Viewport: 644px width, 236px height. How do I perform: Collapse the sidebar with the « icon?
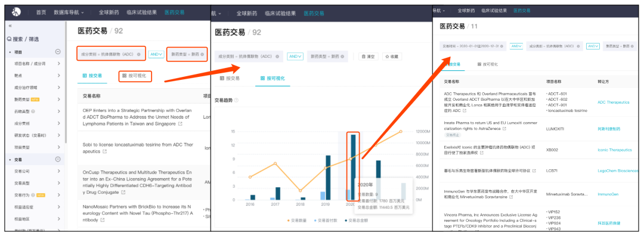[10, 26]
